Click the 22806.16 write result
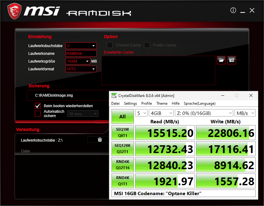264x206 pixels. 225,133
